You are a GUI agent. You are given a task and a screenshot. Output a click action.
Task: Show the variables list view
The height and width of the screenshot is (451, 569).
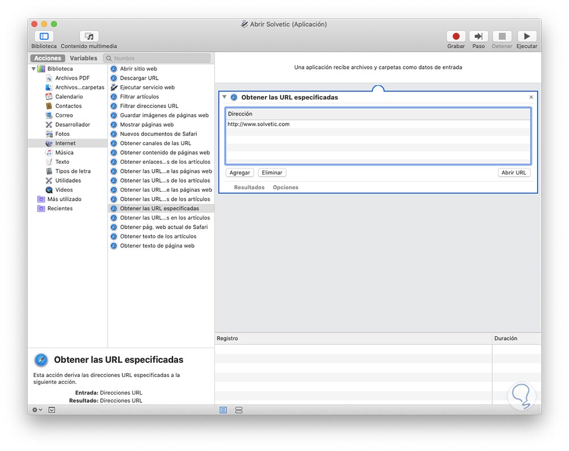[239, 410]
